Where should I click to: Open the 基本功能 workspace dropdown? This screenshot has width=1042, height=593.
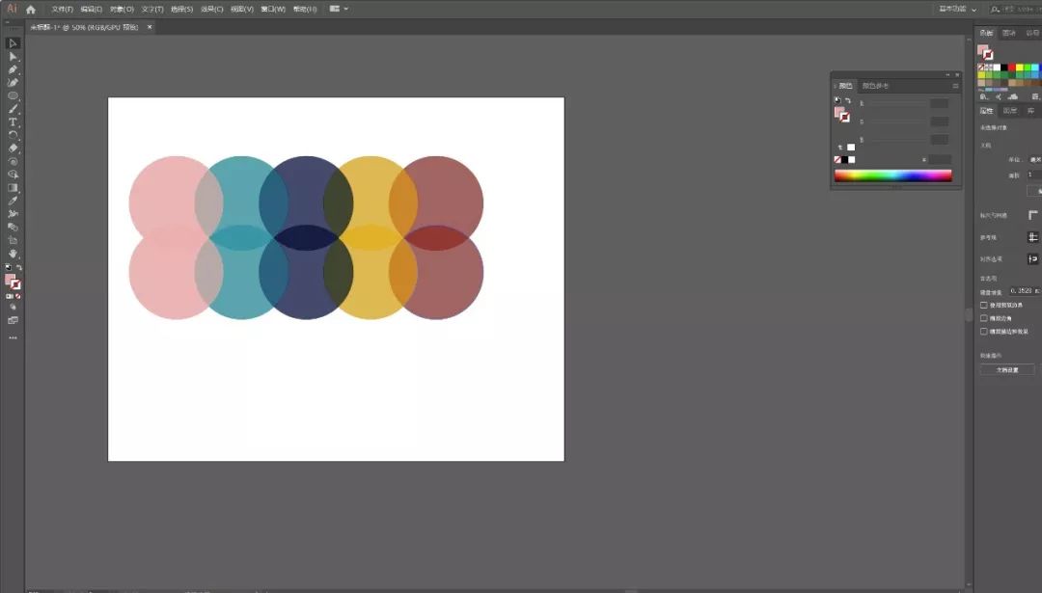click(x=956, y=9)
